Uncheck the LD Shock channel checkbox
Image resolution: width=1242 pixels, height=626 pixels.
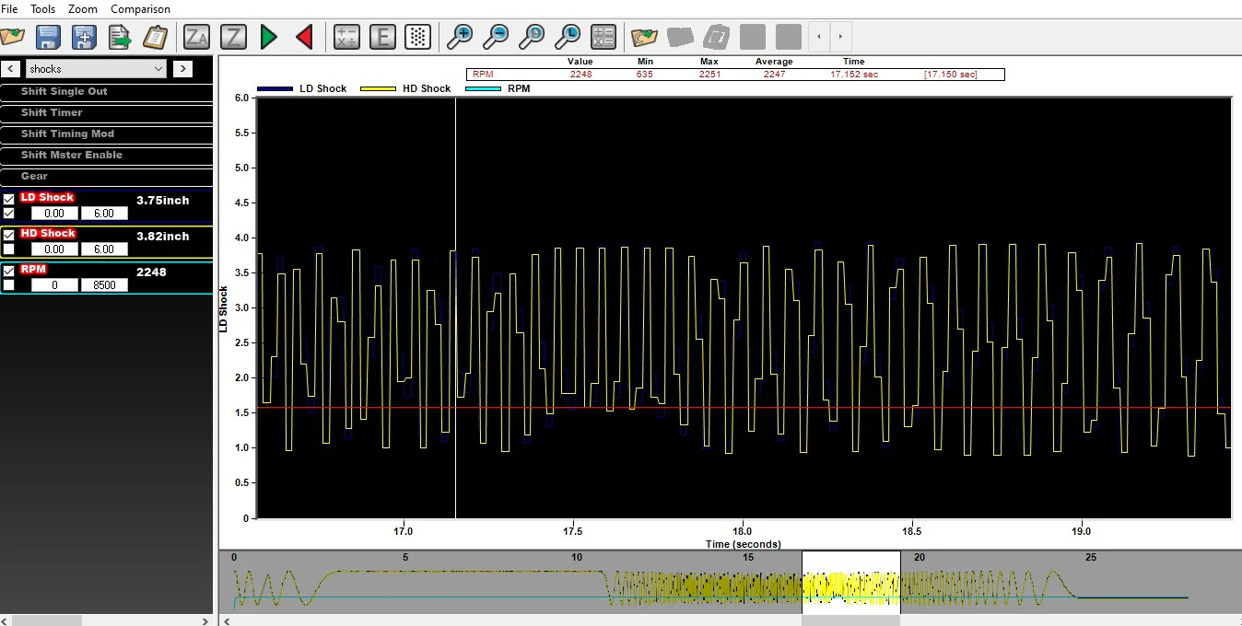(x=9, y=199)
